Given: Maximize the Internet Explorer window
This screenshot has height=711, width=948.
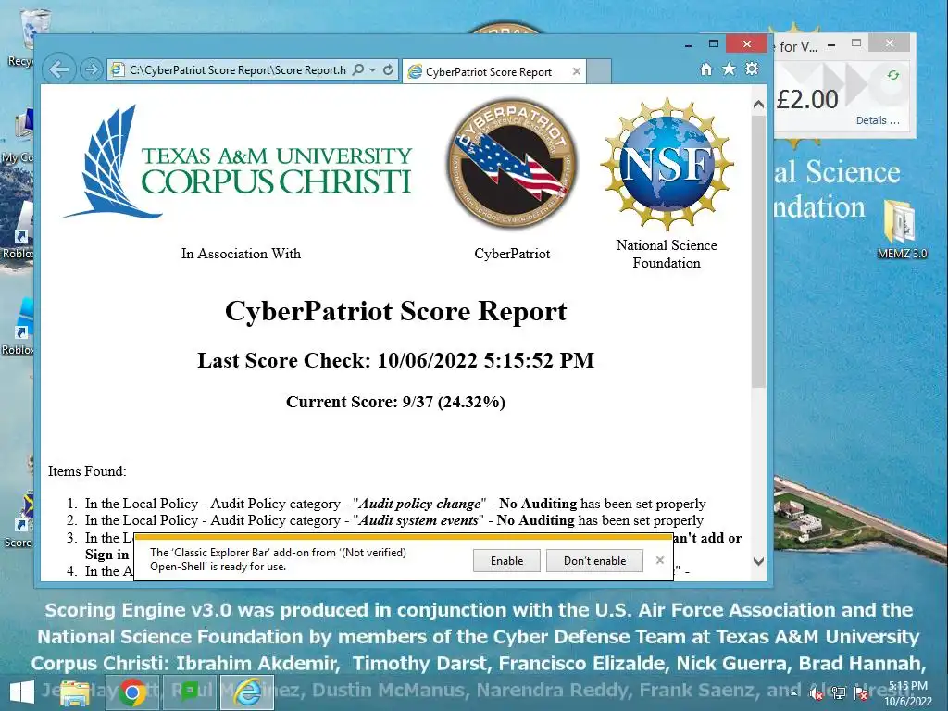Looking at the screenshot, I should coord(714,44).
